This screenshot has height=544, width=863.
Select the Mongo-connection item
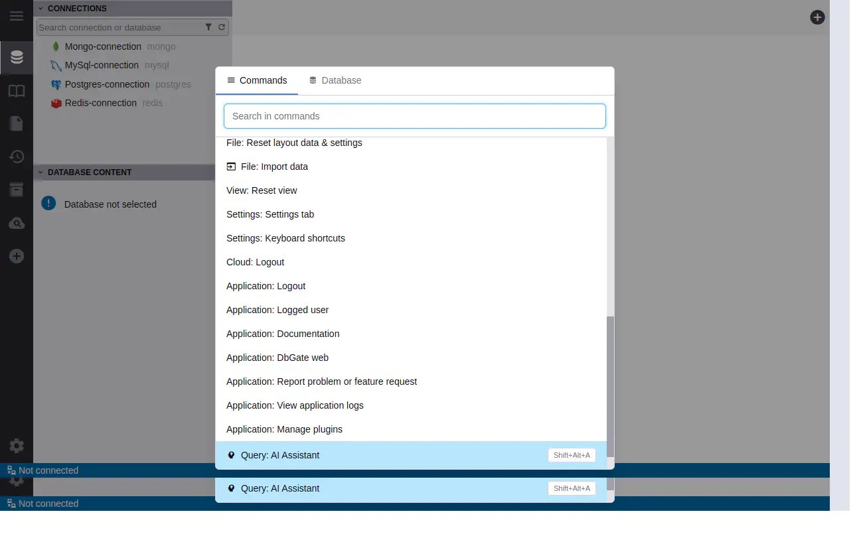103,46
